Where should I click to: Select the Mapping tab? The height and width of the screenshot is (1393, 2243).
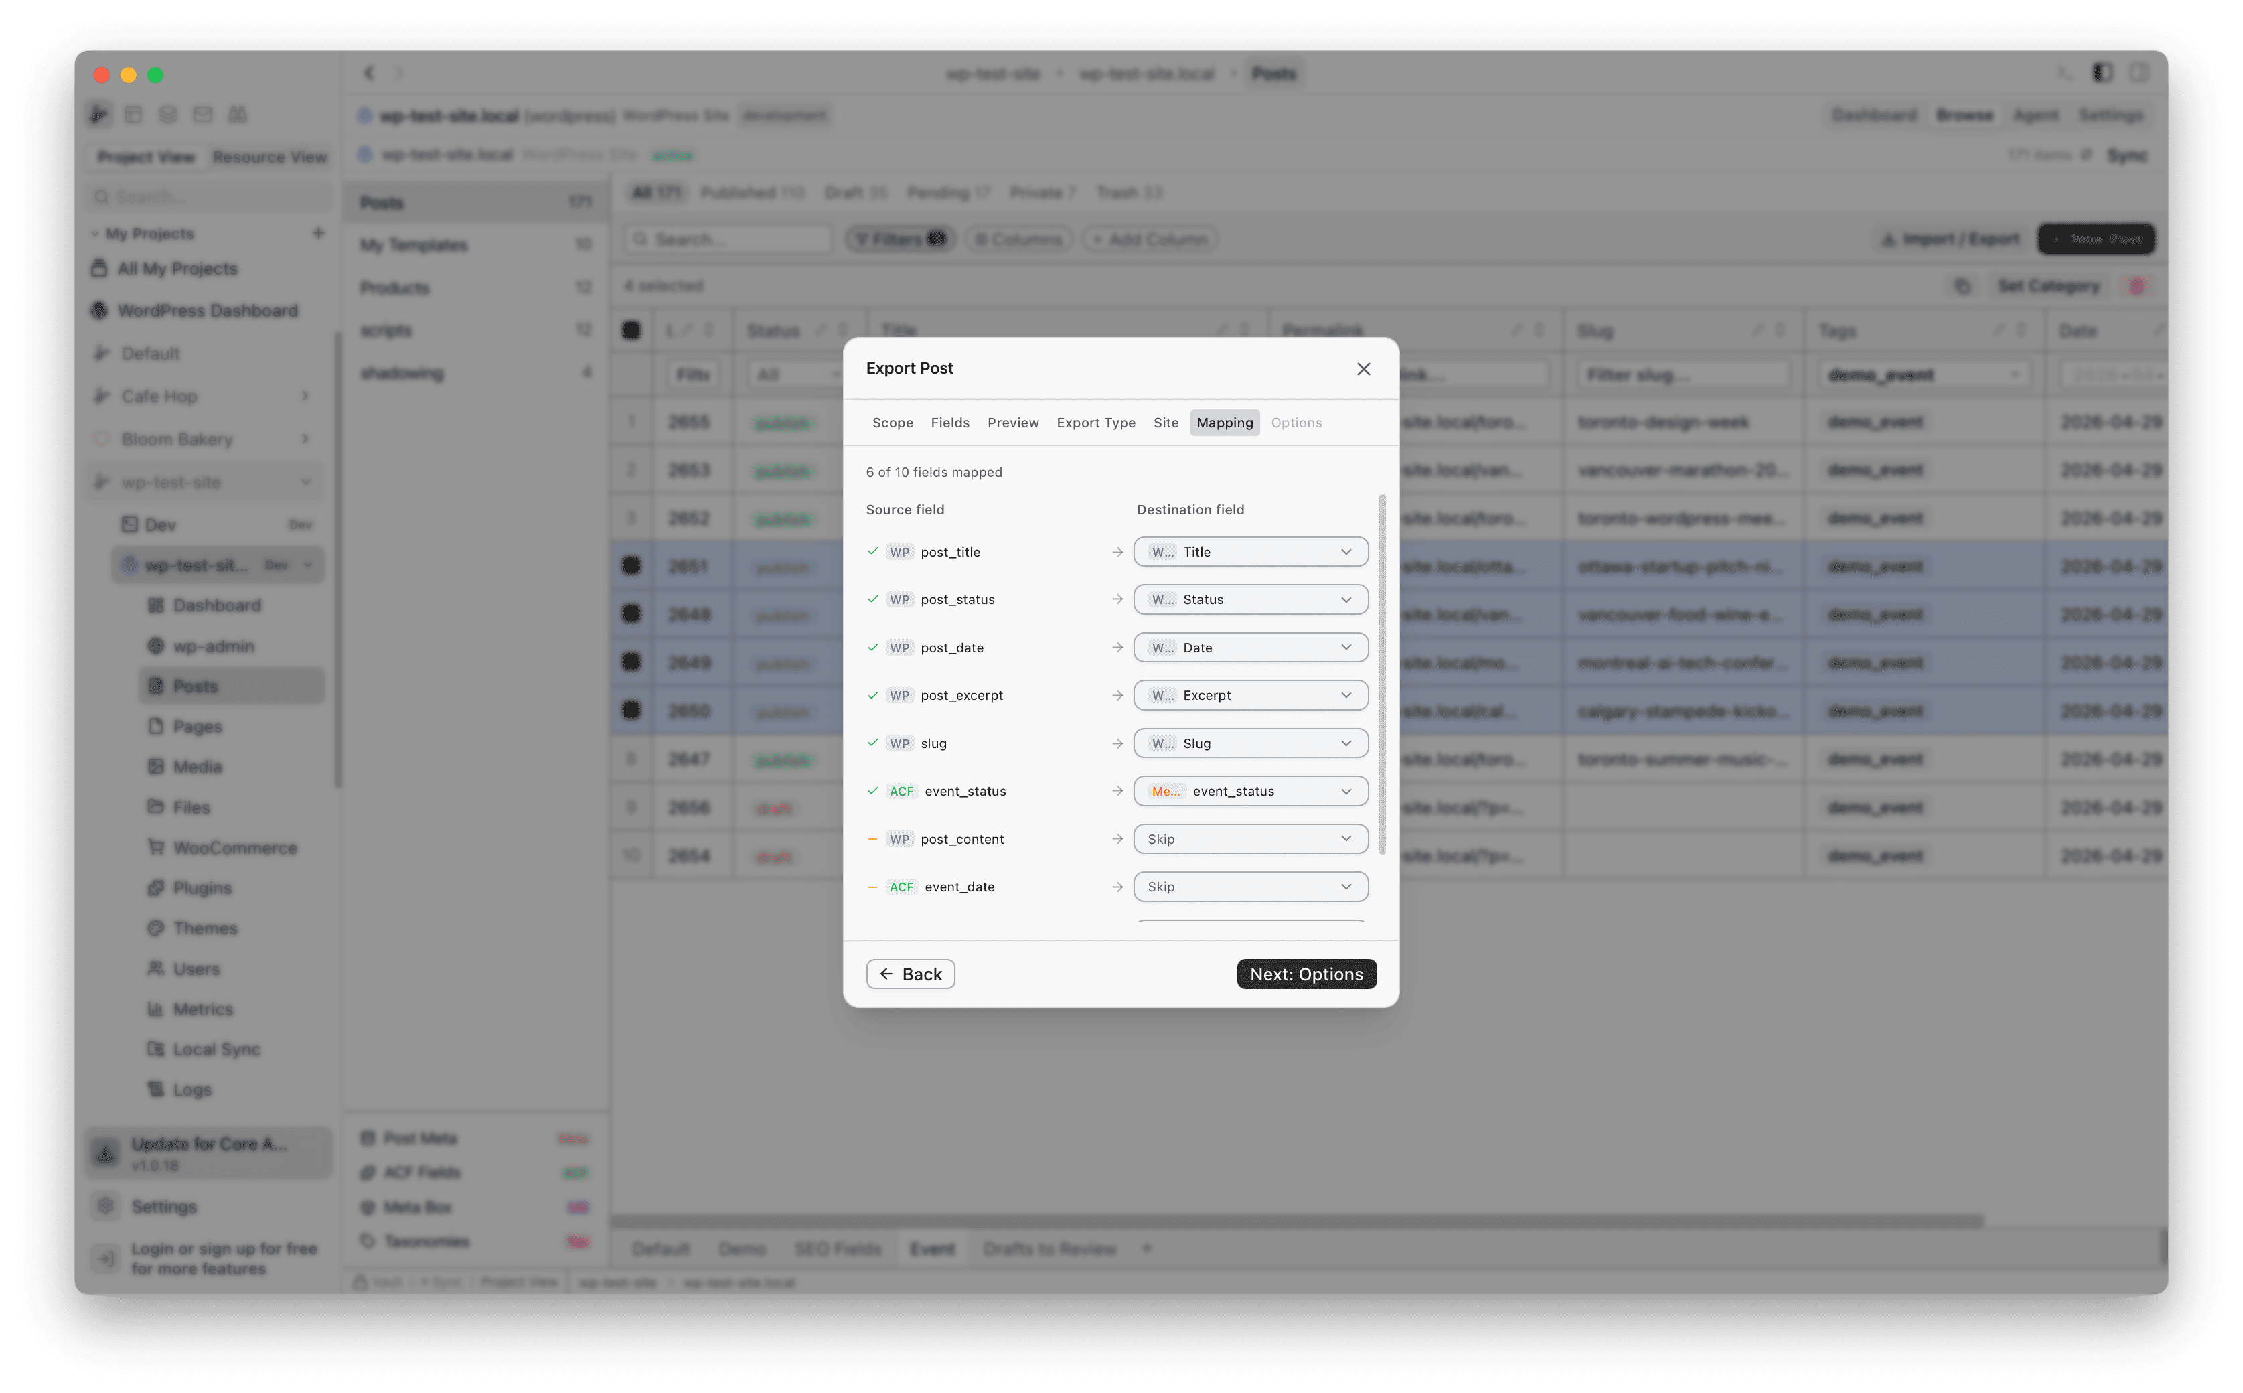coord(1224,422)
